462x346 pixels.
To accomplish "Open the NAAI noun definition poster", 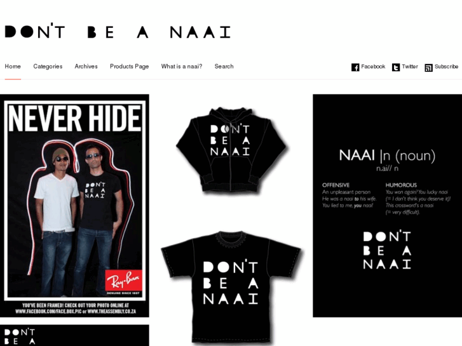I will click(x=387, y=206).
